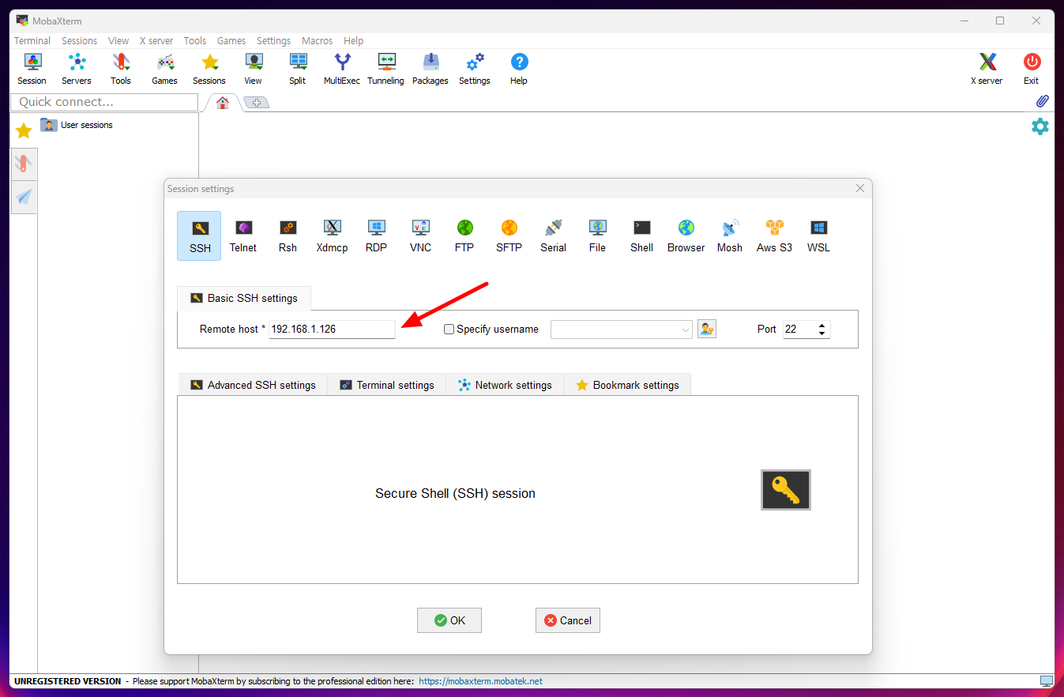
Task: Click the Games toolbar icon
Action: (x=164, y=69)
